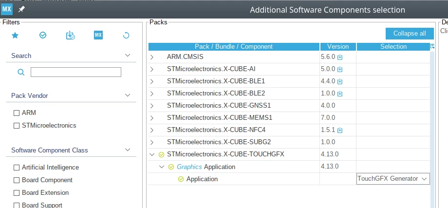Enable the Artificial Intelligence class filter
Screen dimensions: 448x208
(x=17, y=168)
